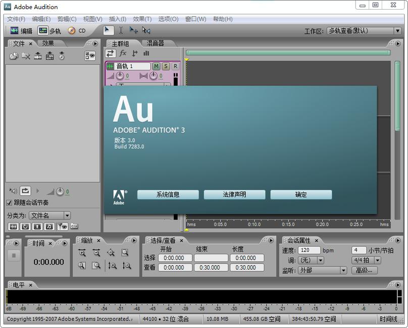The image size is (408, 328).
Task: Click Zoom Out Horizontally icon
Action: click(x=96, y=253)
